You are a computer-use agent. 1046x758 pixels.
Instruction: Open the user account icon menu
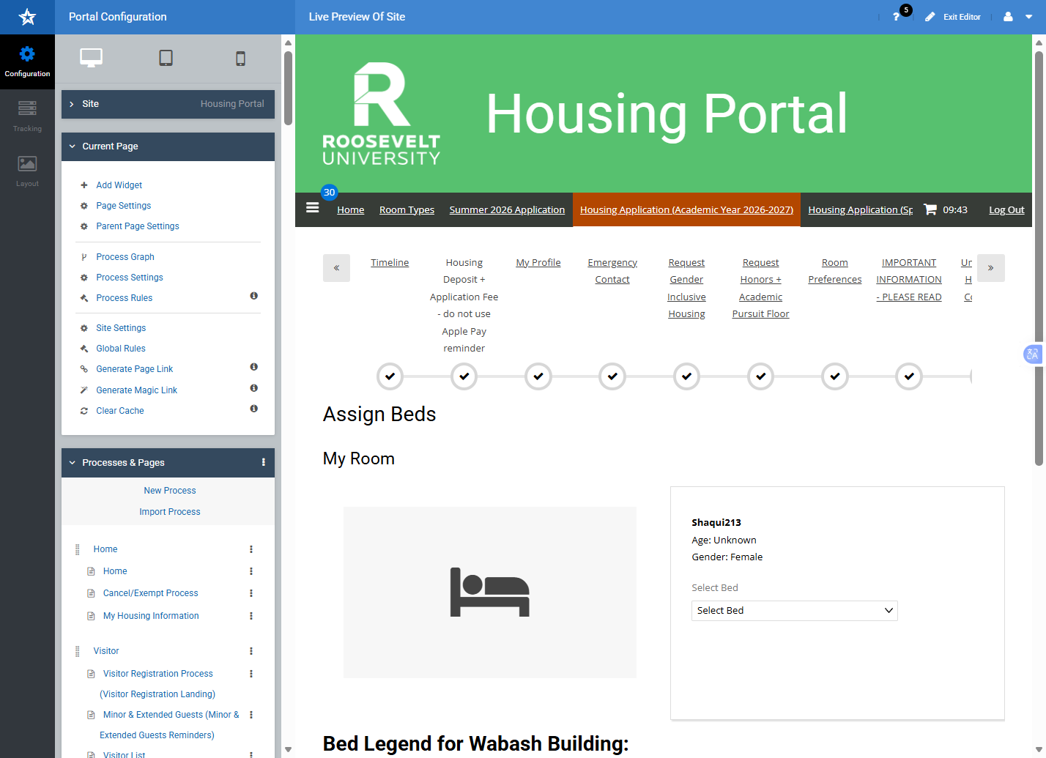1008,17
